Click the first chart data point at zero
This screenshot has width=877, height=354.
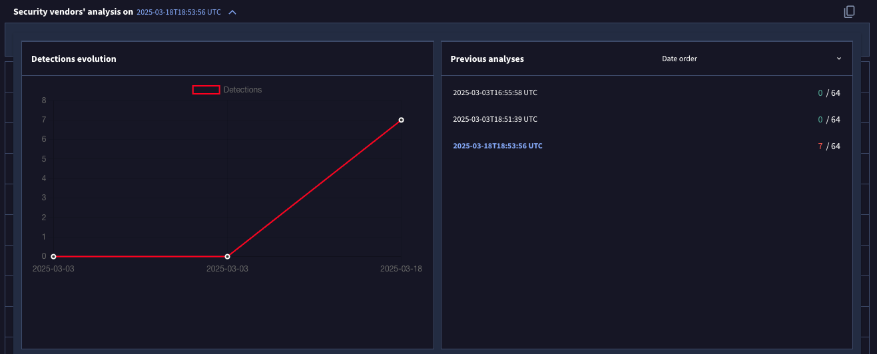[x=53, y=256]
